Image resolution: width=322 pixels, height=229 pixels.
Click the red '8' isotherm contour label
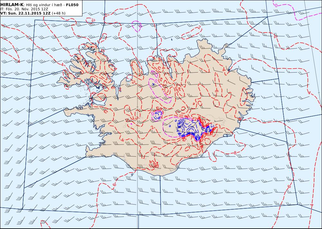[x=235, y=153]
